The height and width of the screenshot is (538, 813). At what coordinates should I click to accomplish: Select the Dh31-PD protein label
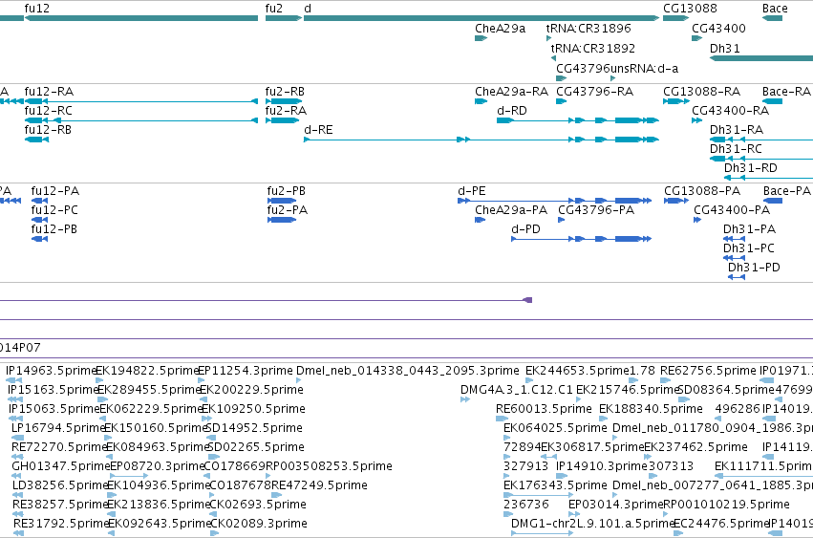(x=754, y=268)
